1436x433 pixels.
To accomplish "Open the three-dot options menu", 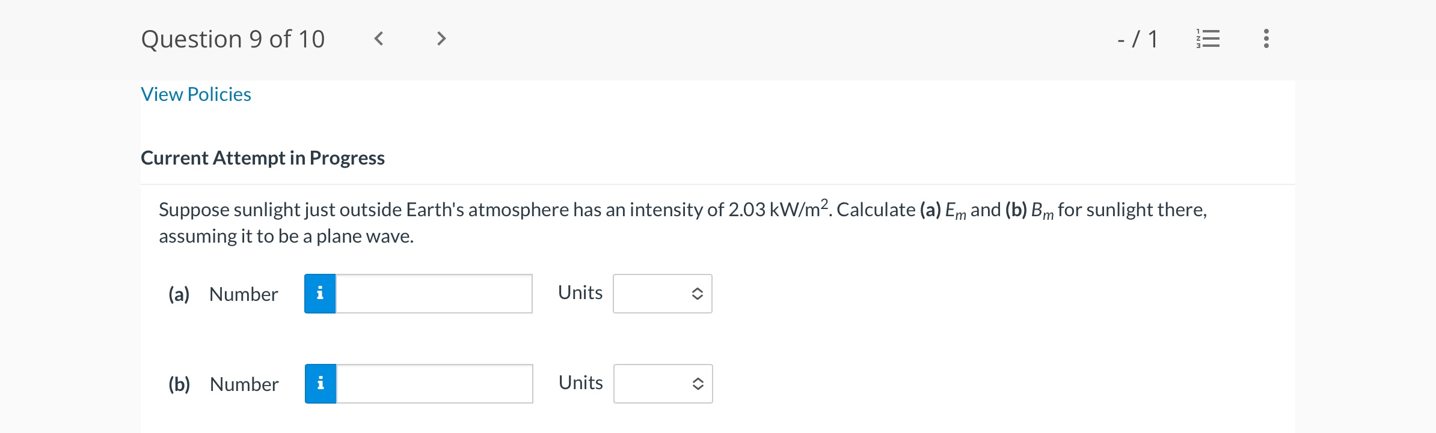I will point(1265,38).
